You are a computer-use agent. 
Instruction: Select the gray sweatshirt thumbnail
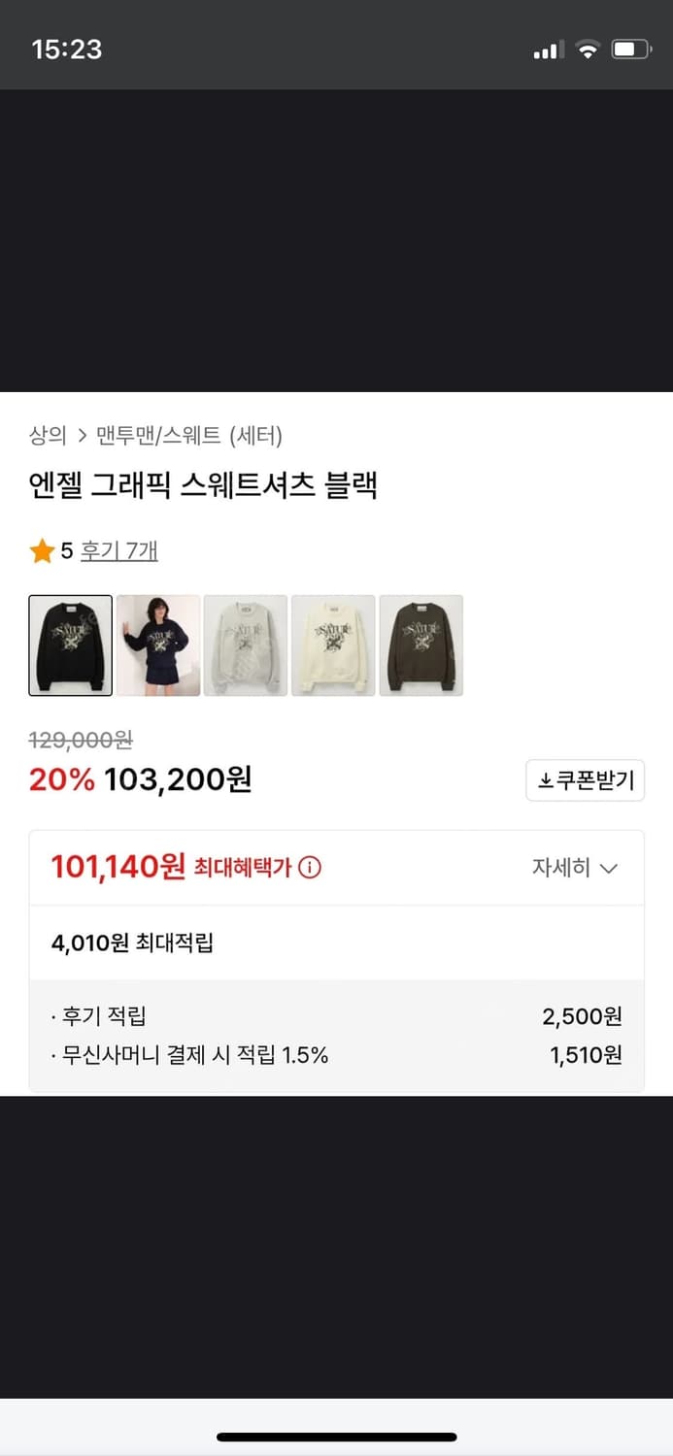[245, 645]
